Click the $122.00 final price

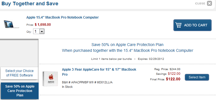tap(173, 79)
